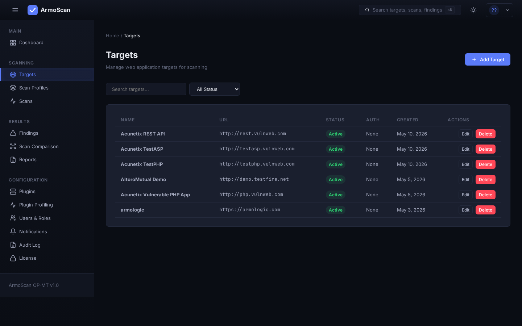Click the Search targets input field
Image resolution: width=522 pixels, height=326 pixels.
coord(146,89)
